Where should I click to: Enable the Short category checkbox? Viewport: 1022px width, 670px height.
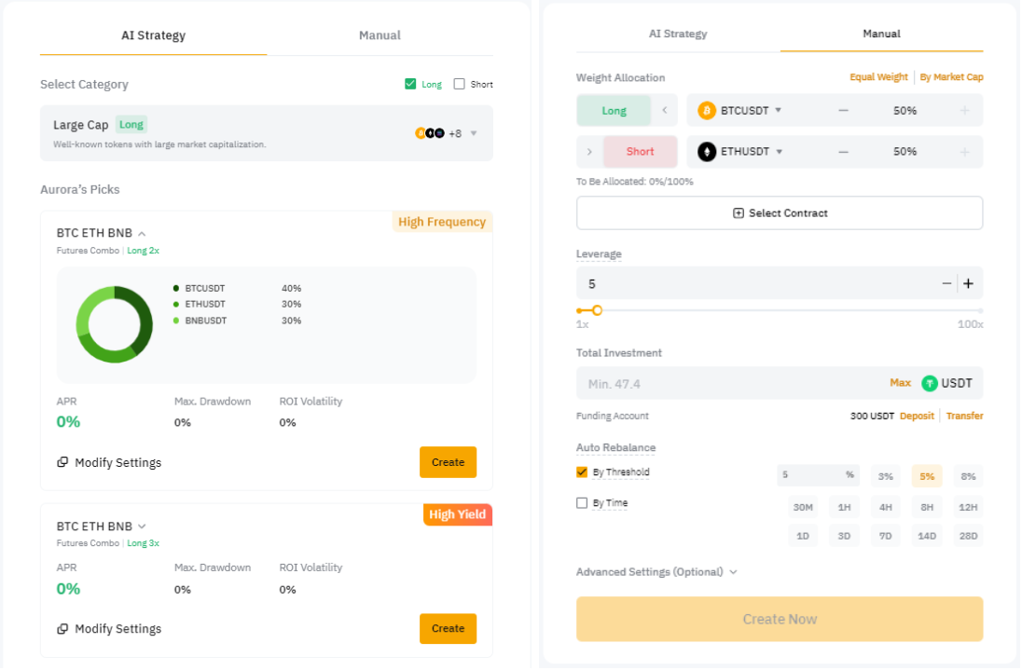tap(459, 84)
